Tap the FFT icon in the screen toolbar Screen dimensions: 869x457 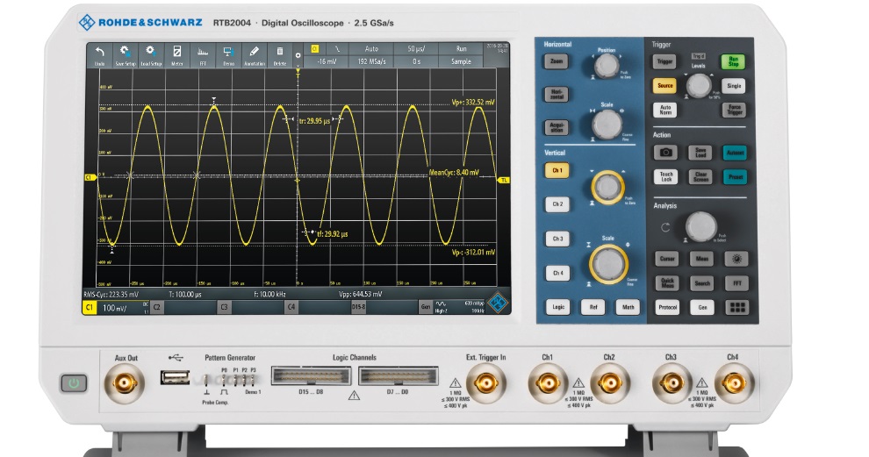pos(203,56)
